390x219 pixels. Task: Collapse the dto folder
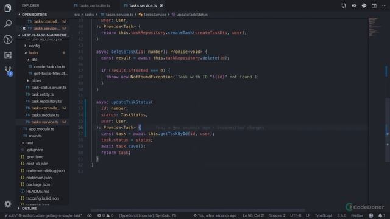pyautogui.click(x=34, y=60)
